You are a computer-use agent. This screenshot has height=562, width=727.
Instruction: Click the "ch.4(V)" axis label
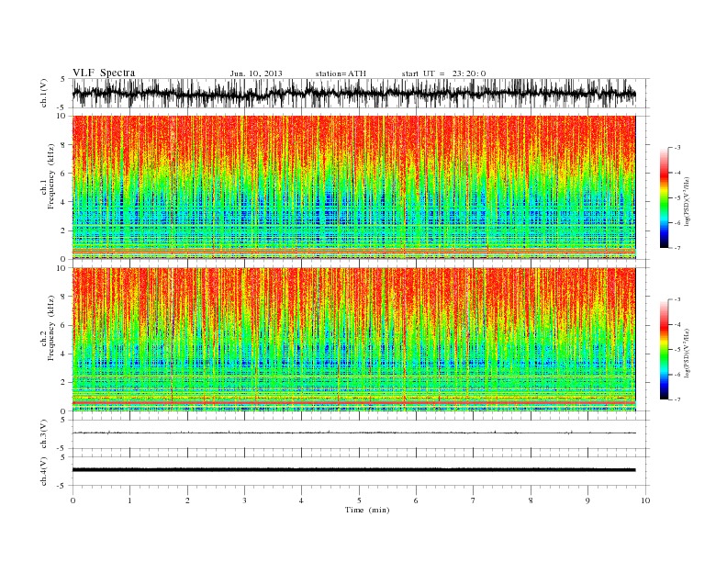[x=44, y=471]
